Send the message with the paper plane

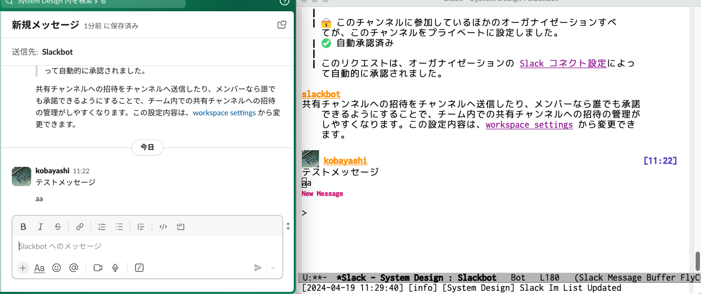coord(258,268)
